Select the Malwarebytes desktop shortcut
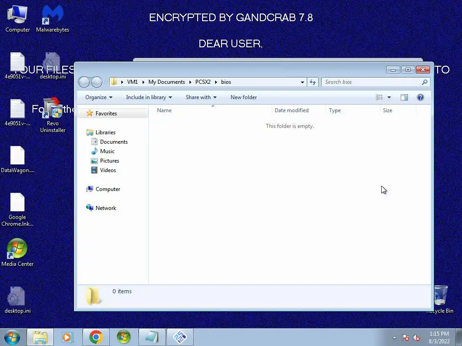 52,18
